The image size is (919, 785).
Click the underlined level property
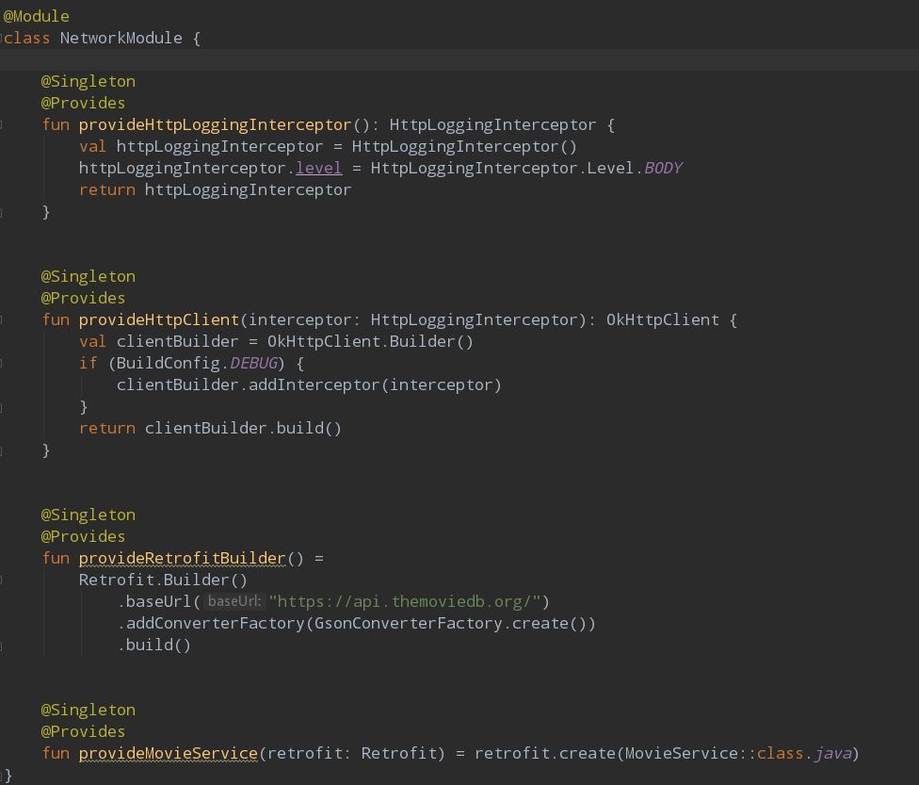tap(318, 169)
